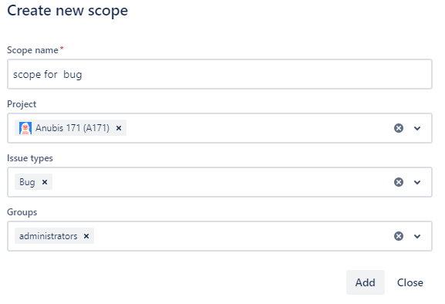Click the Add button
Image resolution: width=445 pixels, height=304 pixels.
pos(366,282)
